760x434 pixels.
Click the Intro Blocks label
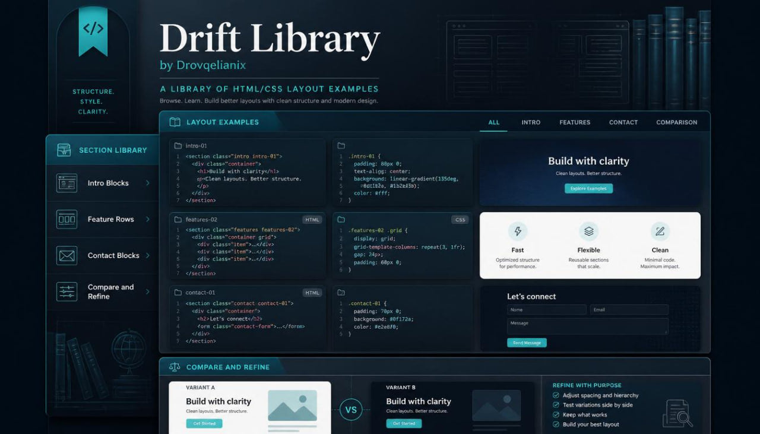(108, 183)
